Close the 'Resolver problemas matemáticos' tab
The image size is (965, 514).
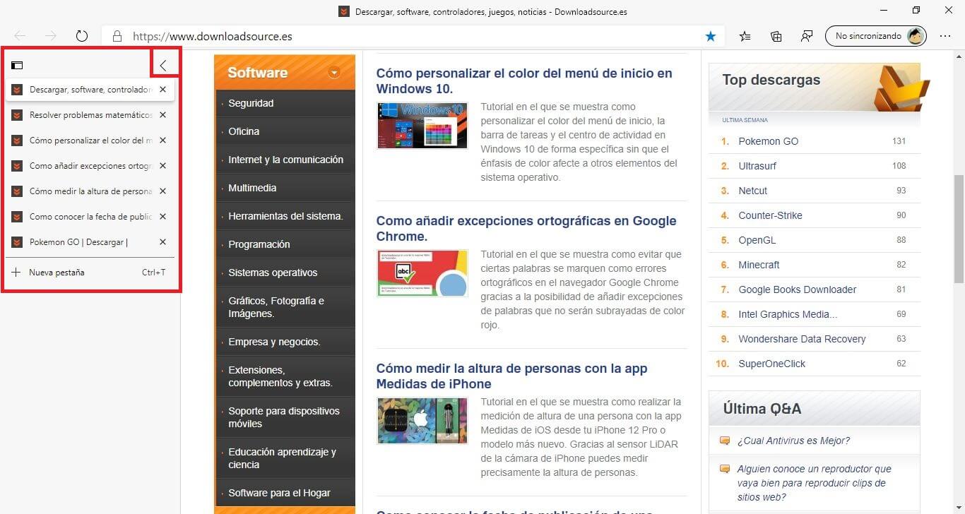162,115
